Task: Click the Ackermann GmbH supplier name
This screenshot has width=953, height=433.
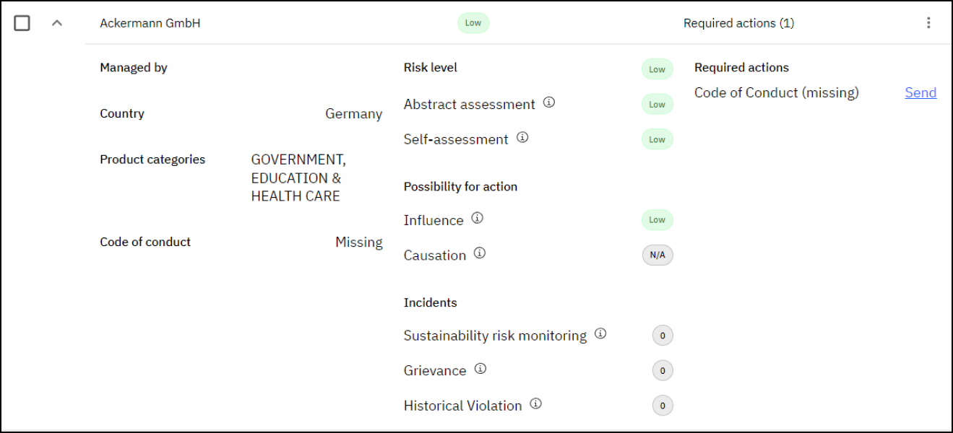Action: tap(150, 23)
